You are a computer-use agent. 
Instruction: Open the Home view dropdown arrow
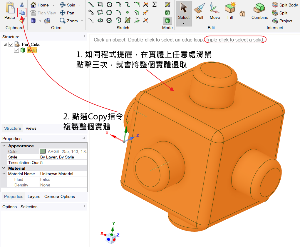click(x=53, y=5)
